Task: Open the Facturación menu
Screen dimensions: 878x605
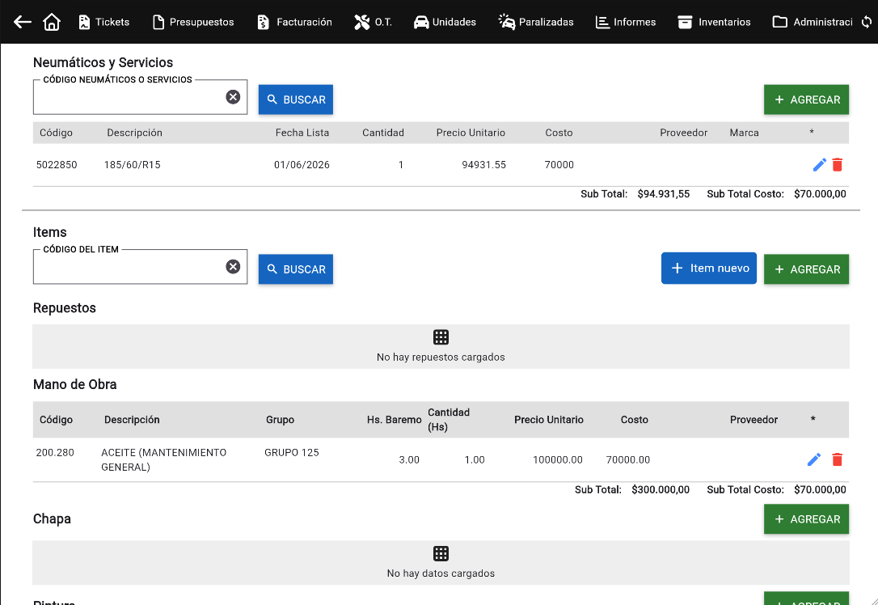Action: coord(294,22)
